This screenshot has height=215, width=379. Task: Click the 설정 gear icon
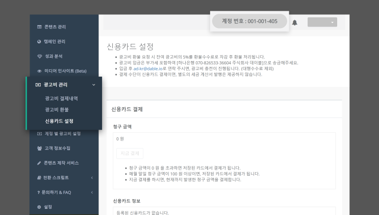pyautogui.click(x=39, y=207)
